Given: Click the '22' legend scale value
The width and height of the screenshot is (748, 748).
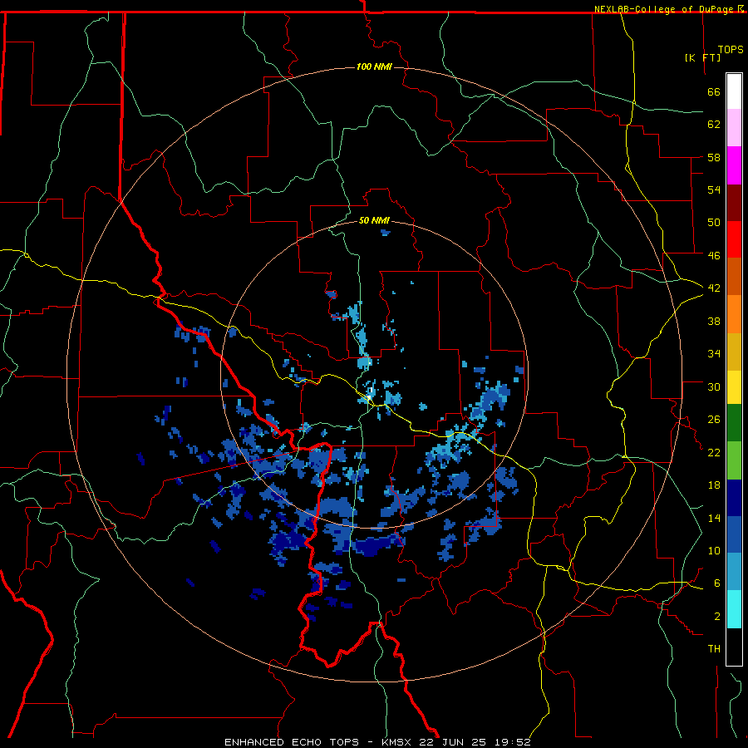Looking at the screenshot, I should (x=714, y=453).
